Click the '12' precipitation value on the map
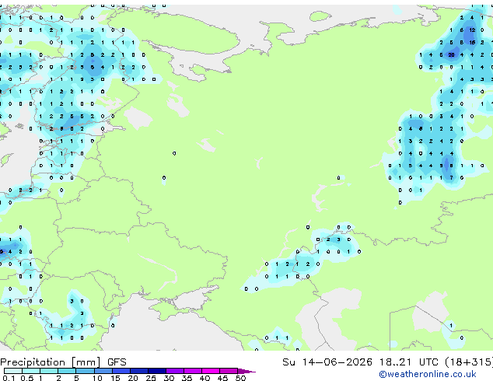Image resolution: width=493 pixels, height=381 pixels. pos(472,30)
